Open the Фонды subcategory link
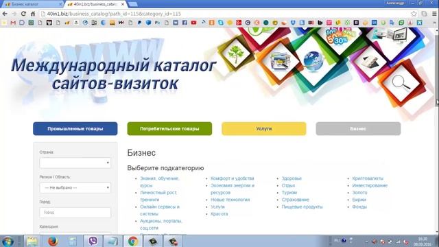This screenshot has height=247, width=439. 359,207
